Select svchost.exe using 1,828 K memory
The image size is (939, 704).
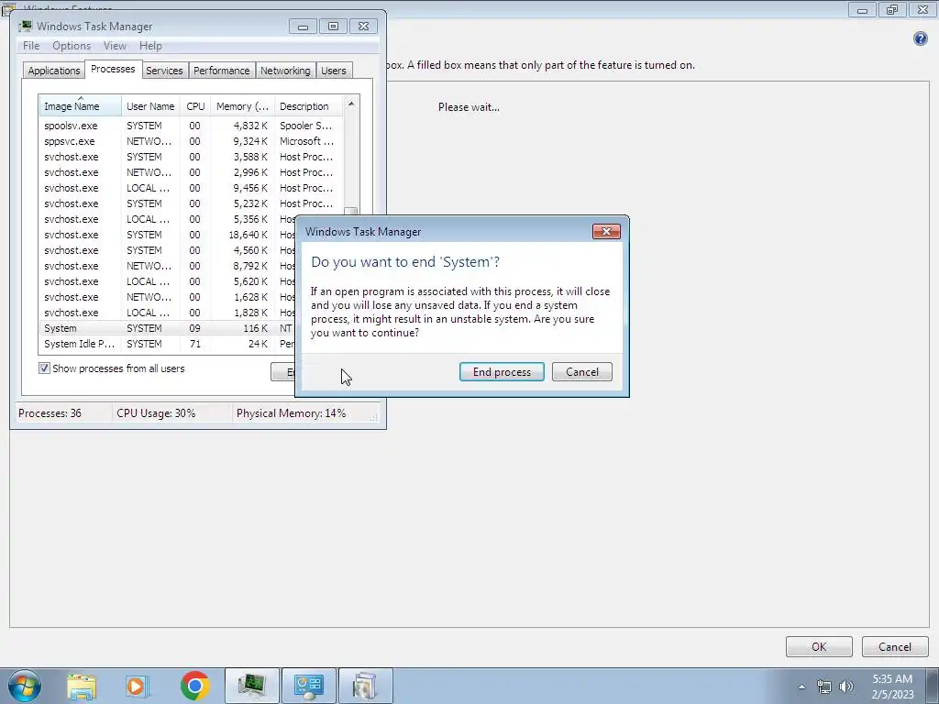168,313
